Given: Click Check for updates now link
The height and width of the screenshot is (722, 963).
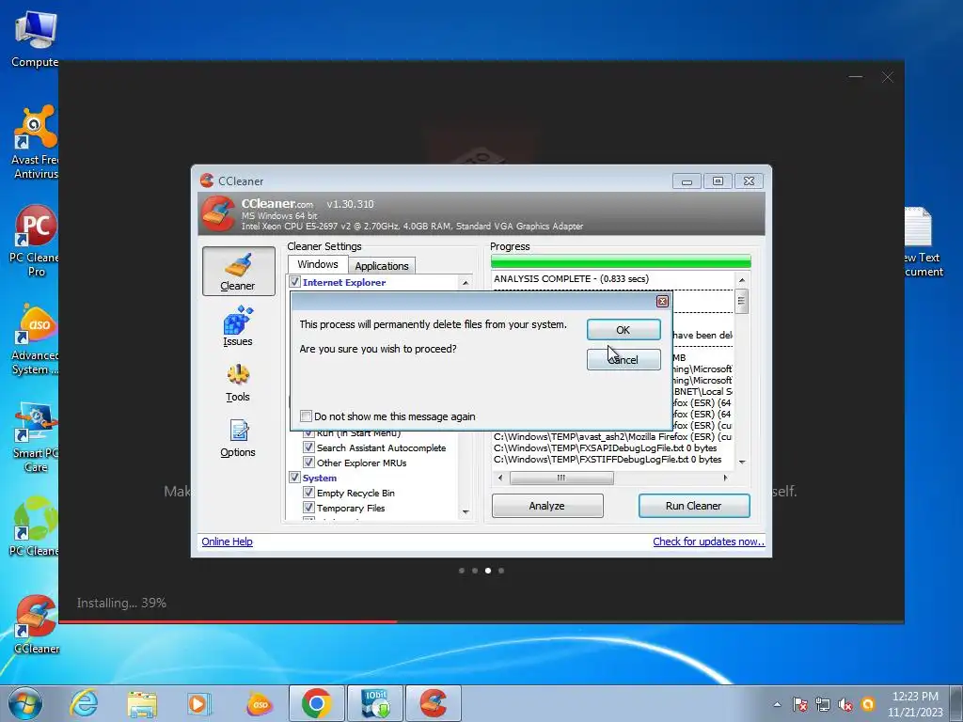Looking at the screenshot, I should [x=709, y=541].
